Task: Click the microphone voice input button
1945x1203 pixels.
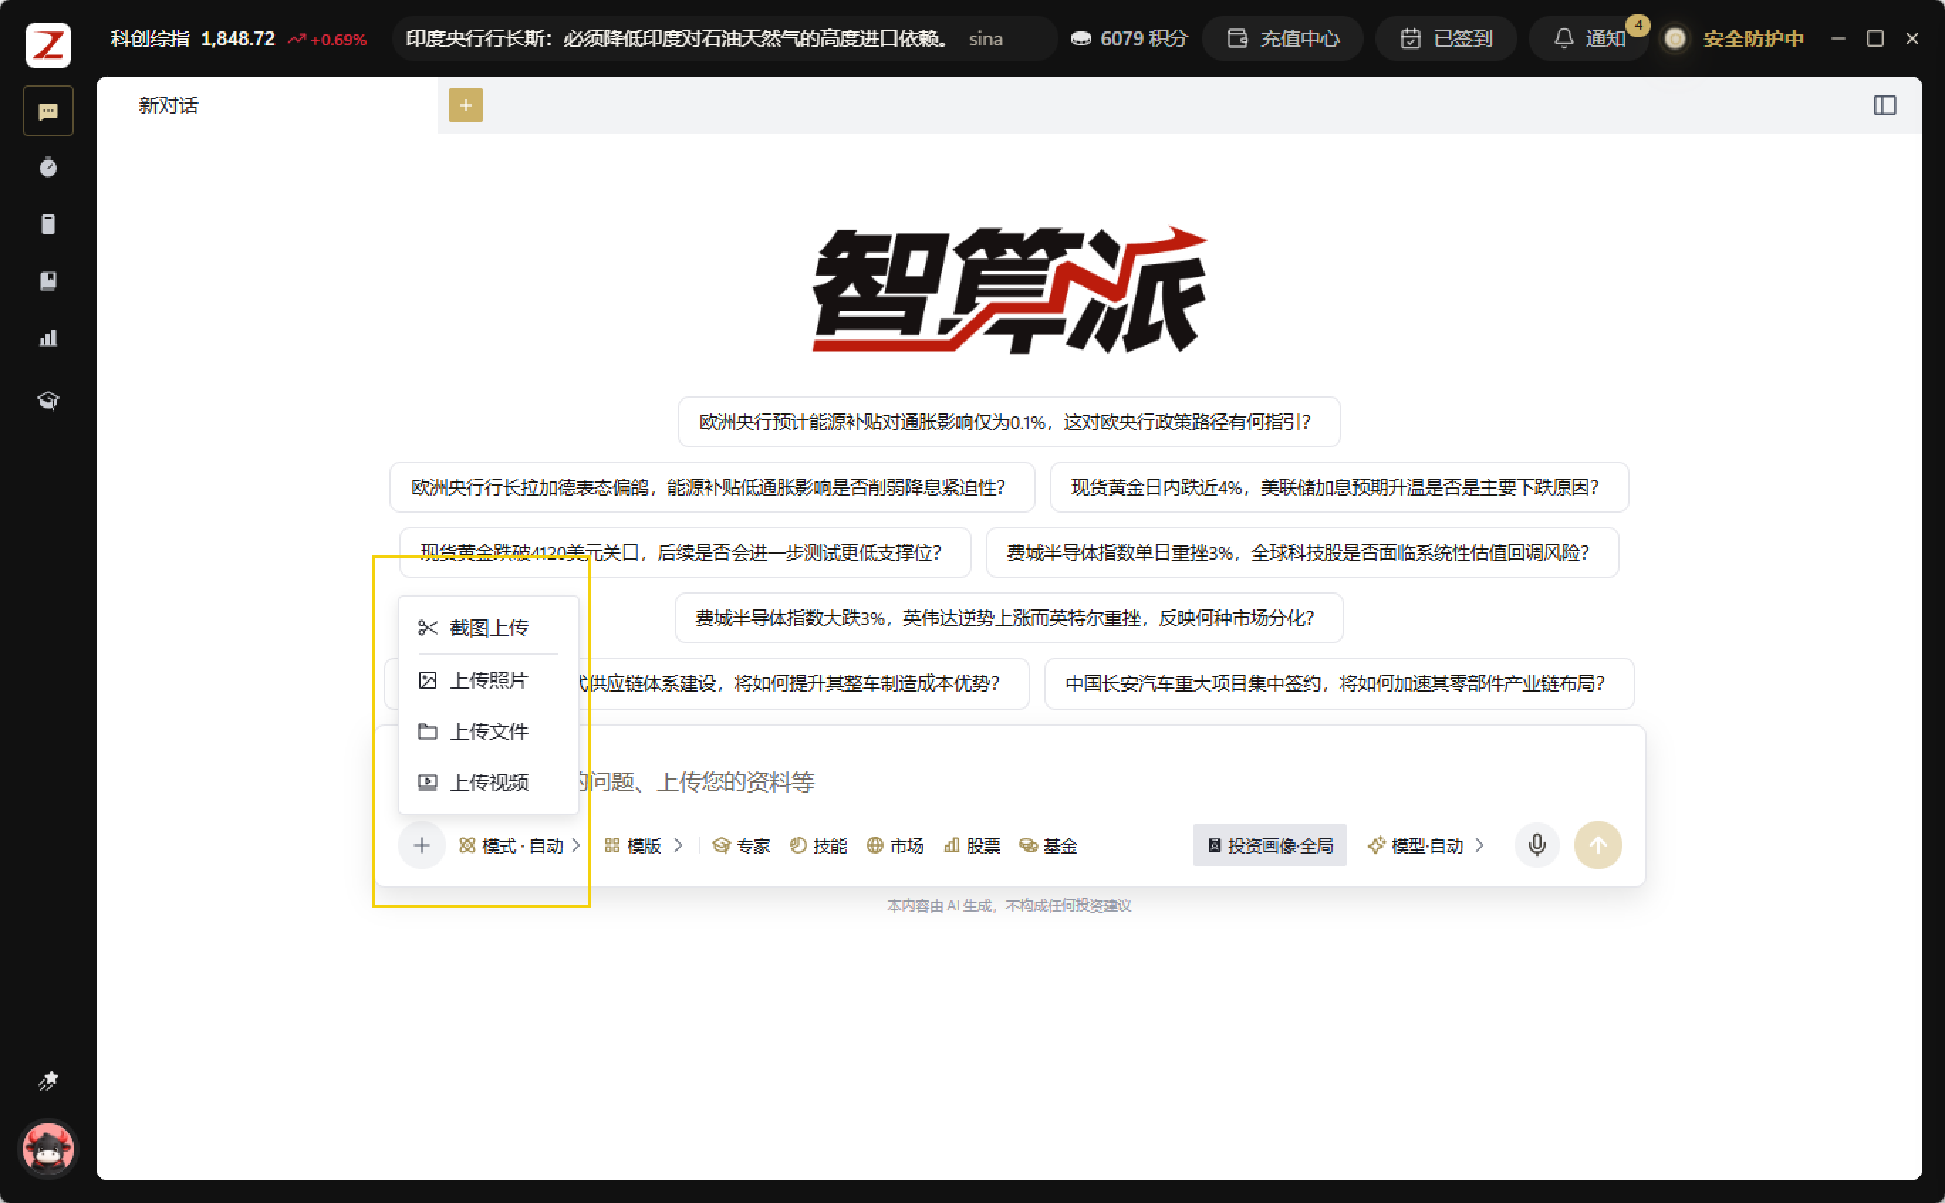Action: pyautogui.click(x=1537, y=845)
